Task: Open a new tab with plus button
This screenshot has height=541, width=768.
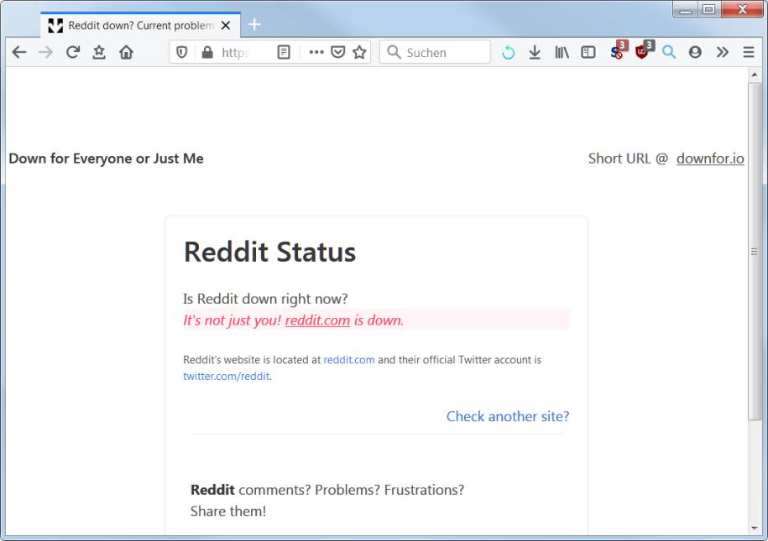Action: pyautogui.click(x=254, y=24)
